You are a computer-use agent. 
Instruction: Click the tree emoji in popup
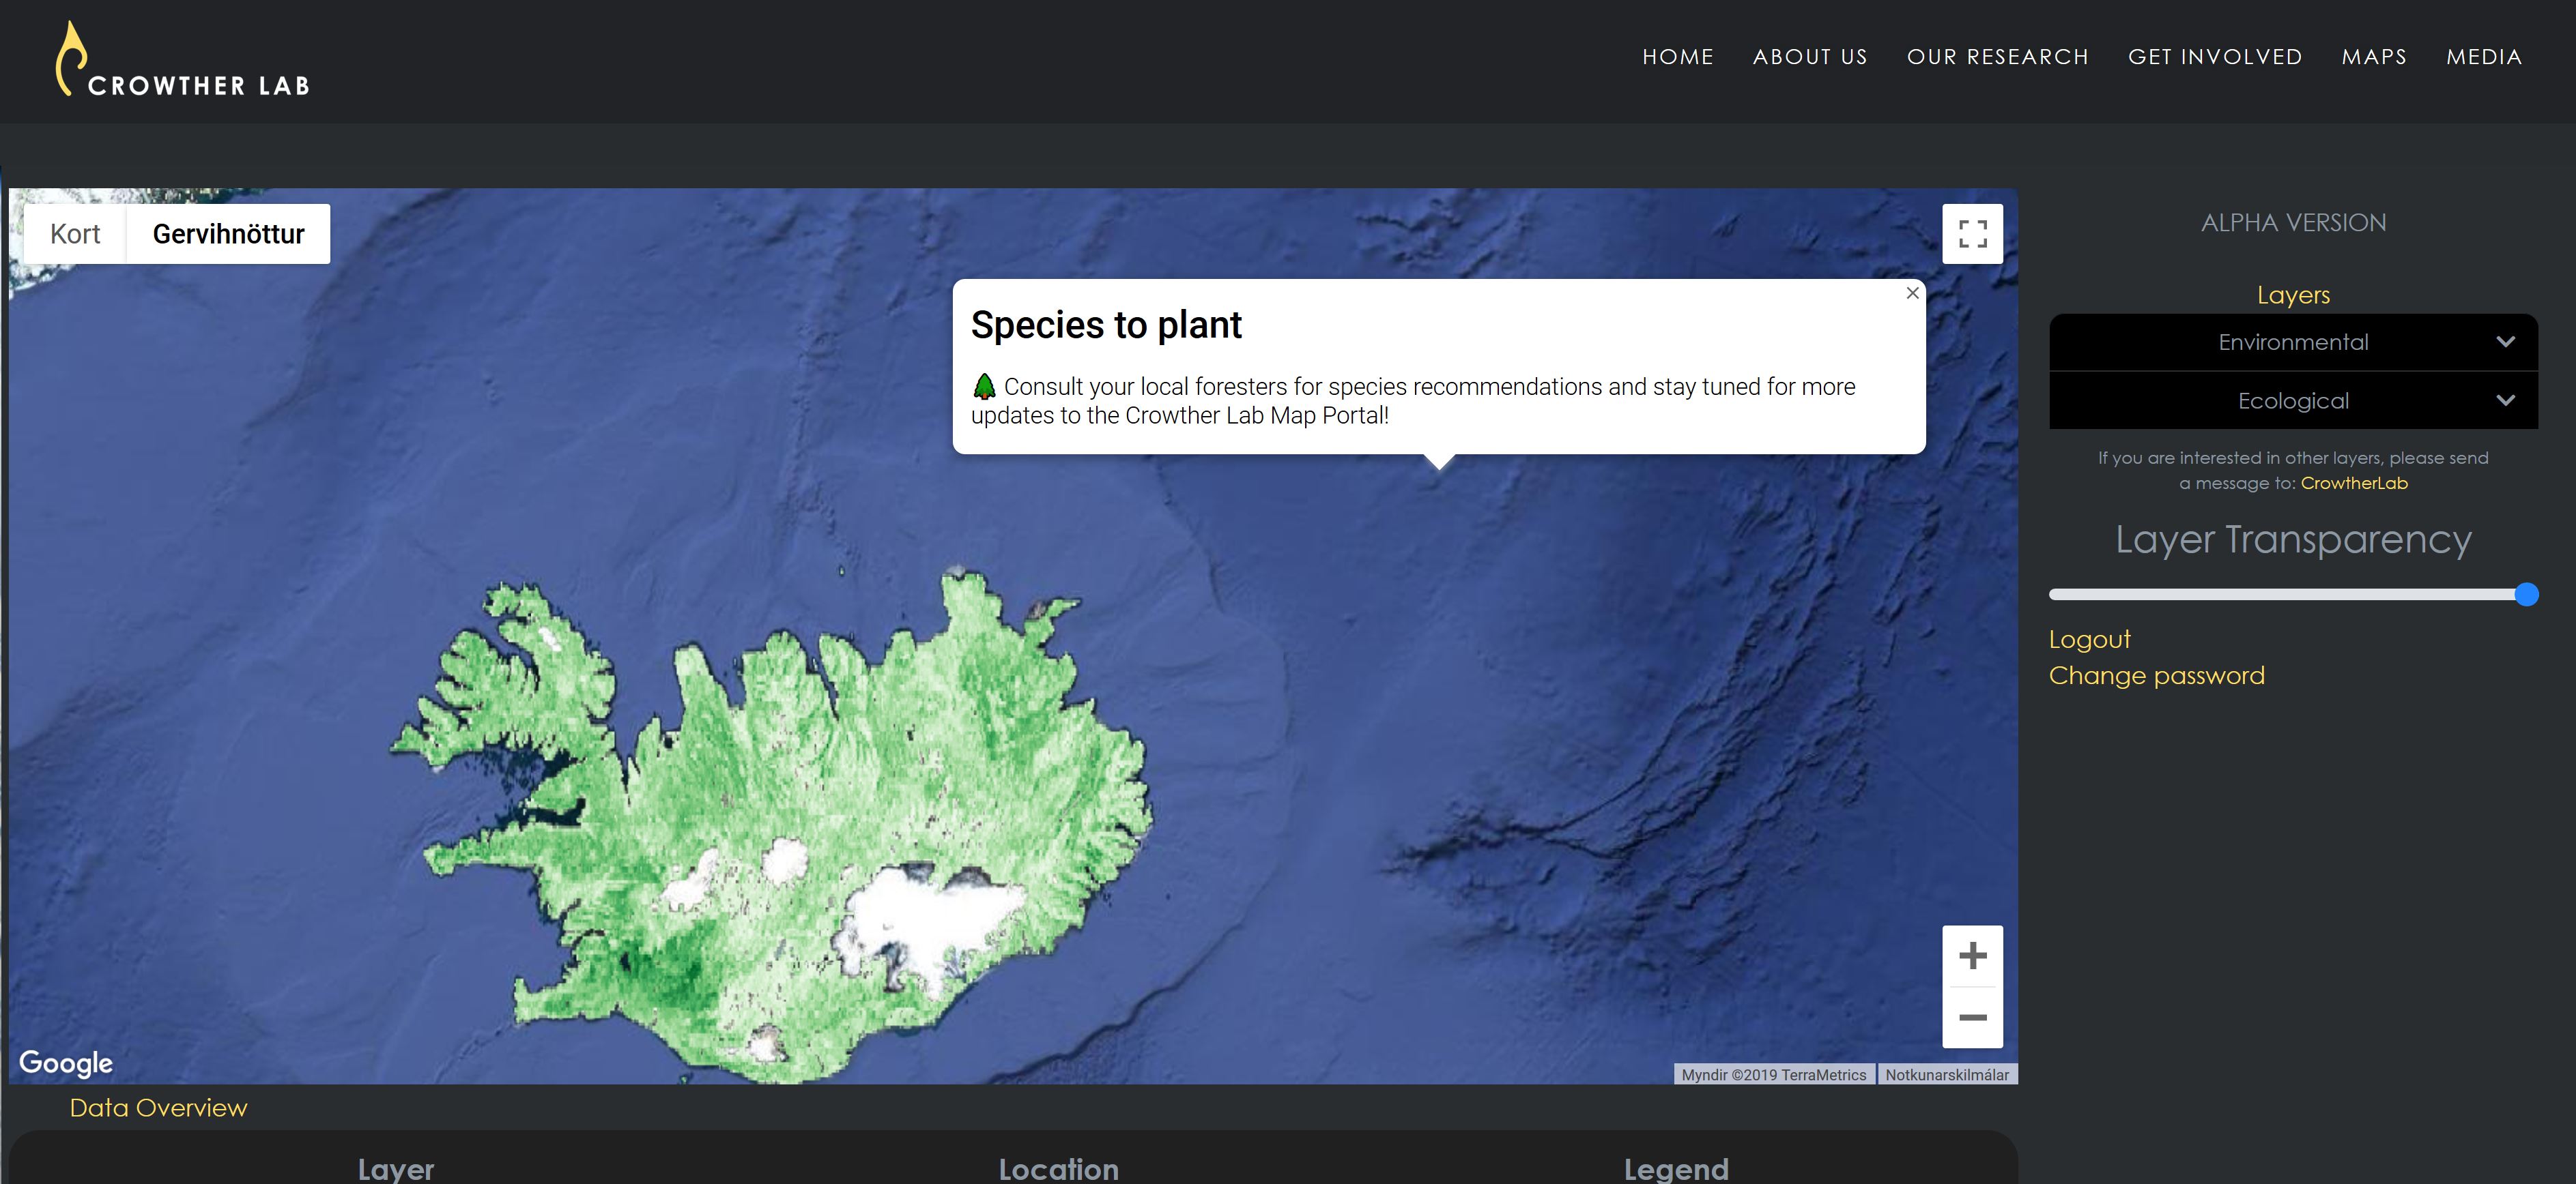coord(984,387)
